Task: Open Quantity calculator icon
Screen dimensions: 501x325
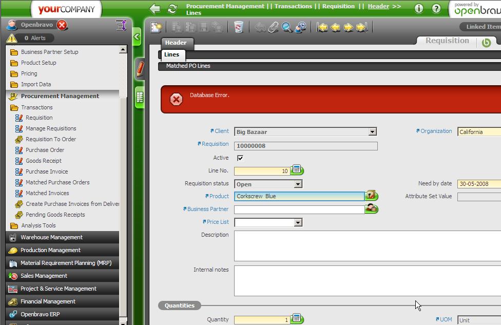Action: point(297,318)
